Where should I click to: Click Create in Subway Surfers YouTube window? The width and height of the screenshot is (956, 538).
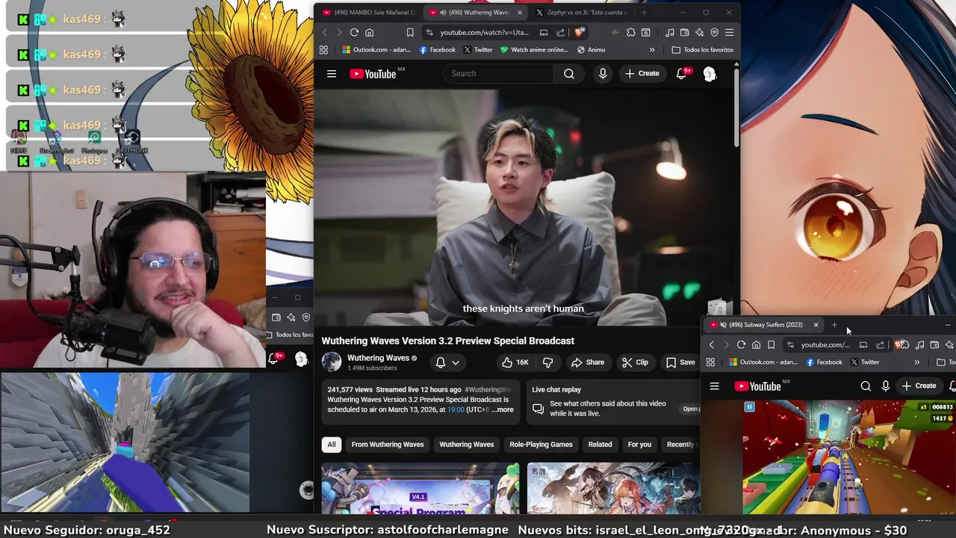pyautogui.click(x=919, y=386)
